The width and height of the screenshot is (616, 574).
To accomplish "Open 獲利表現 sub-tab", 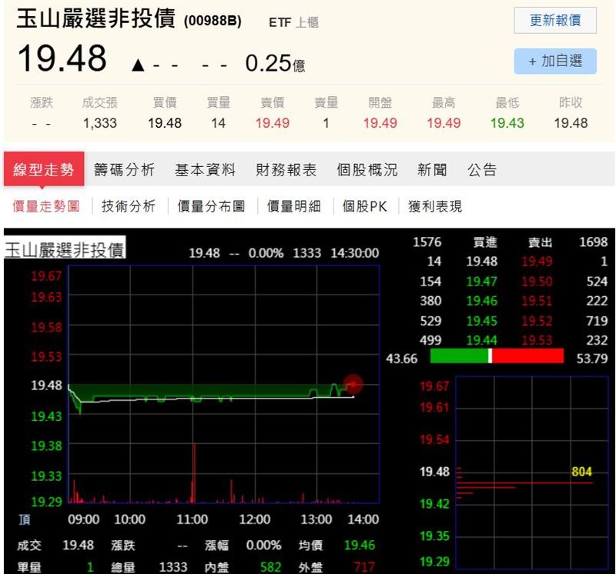I will coord(435,205).
